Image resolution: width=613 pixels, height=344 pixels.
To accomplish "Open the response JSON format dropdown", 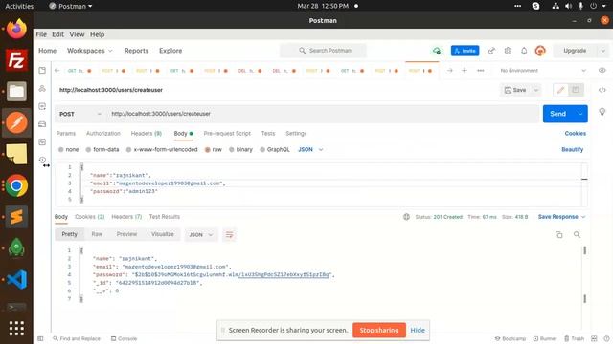I will (x=201, y=234).
